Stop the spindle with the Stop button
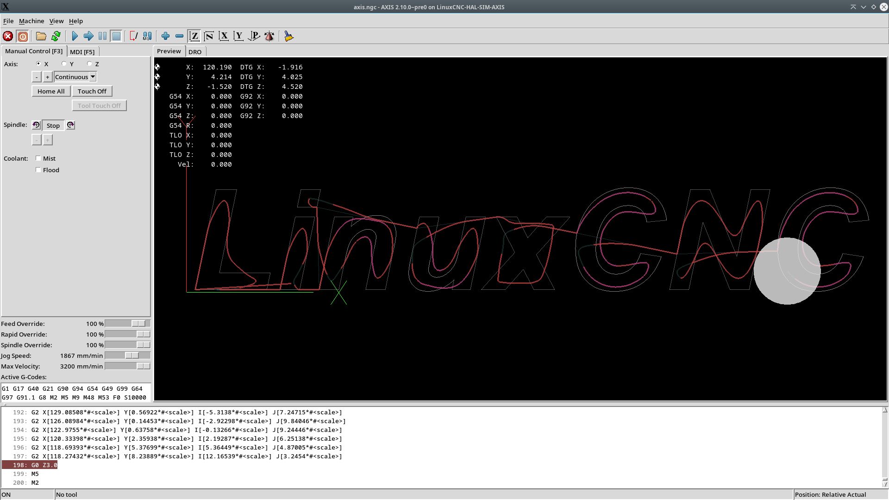 pyautogui.click(x=53, y=125)
